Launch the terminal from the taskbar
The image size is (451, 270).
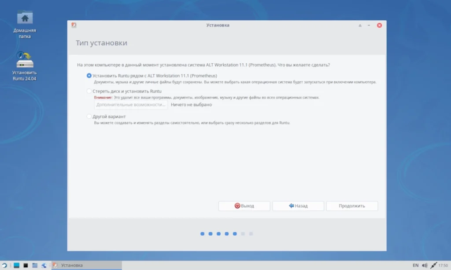tap(26, 266)
